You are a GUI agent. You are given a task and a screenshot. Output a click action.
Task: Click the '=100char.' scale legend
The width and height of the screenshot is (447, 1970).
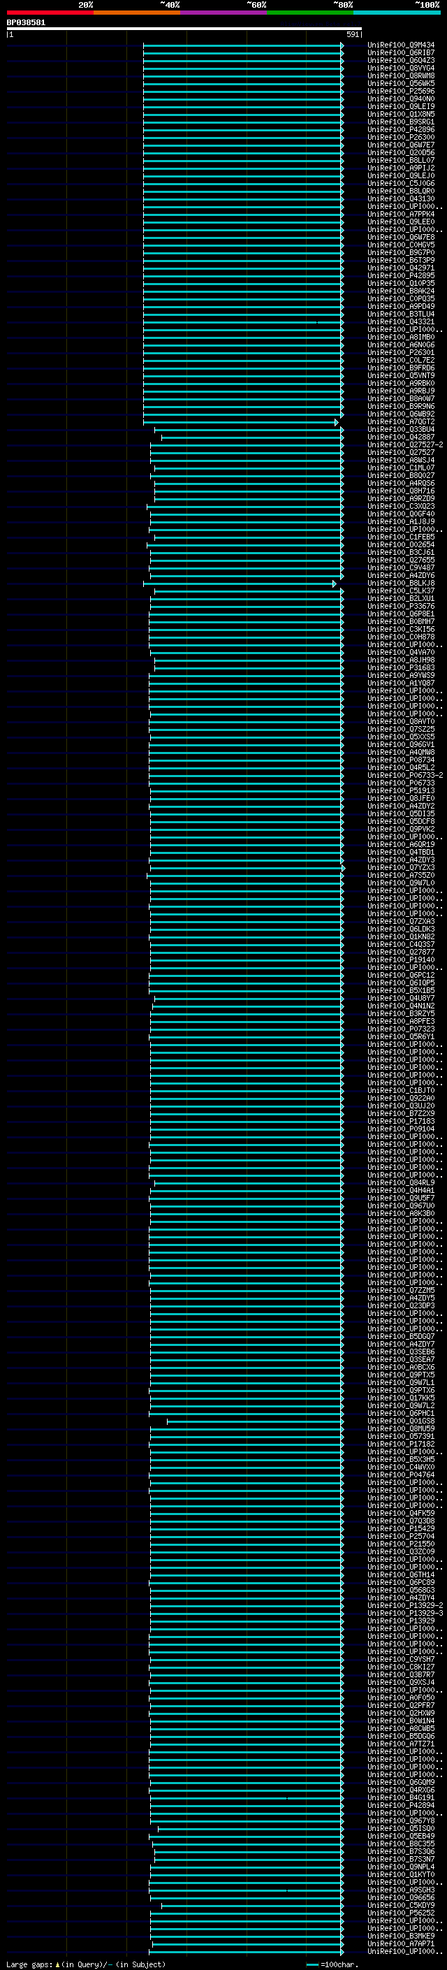point(339,1964)
